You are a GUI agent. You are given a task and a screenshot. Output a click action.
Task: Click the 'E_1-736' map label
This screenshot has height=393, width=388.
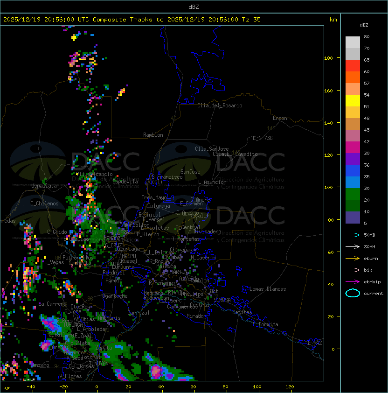coord(263,138)
